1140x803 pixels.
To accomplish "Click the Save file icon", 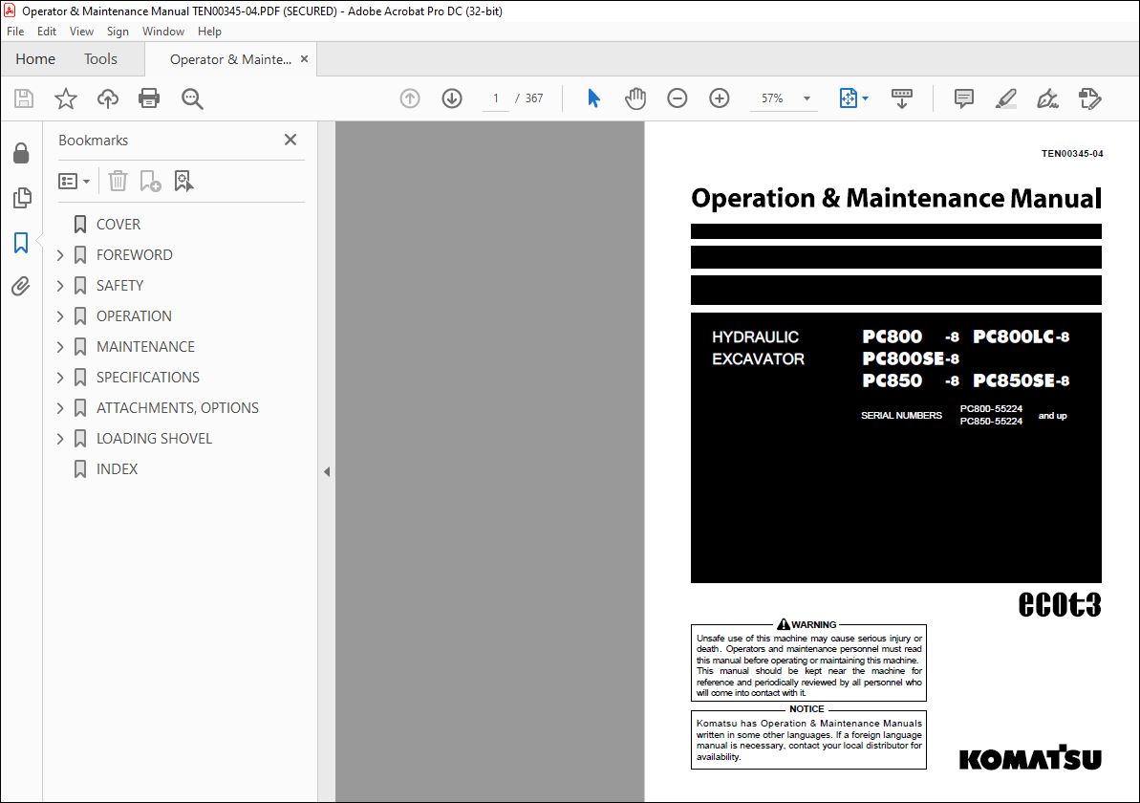I will point(24,98).
